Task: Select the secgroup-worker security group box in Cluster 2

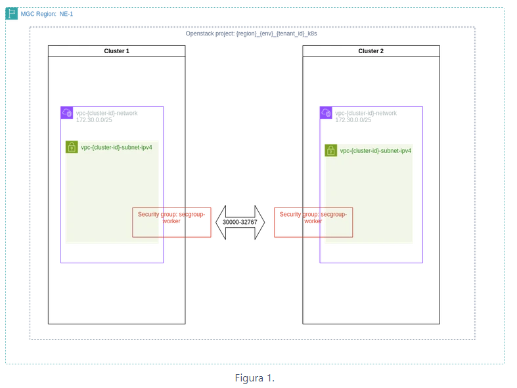Action: [x=313, y=222]
